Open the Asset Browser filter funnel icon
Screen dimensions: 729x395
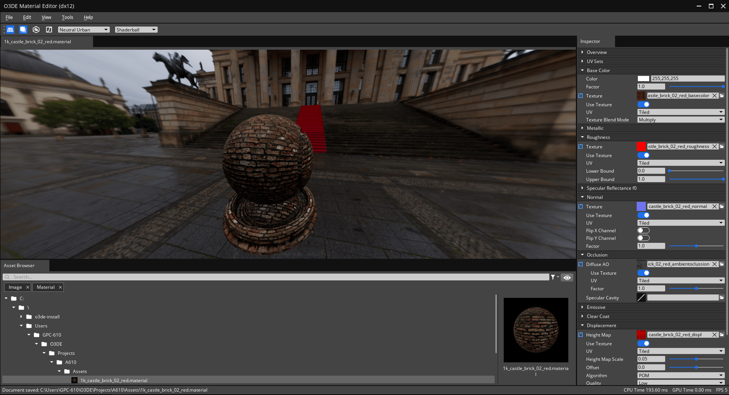pos(553,277)
